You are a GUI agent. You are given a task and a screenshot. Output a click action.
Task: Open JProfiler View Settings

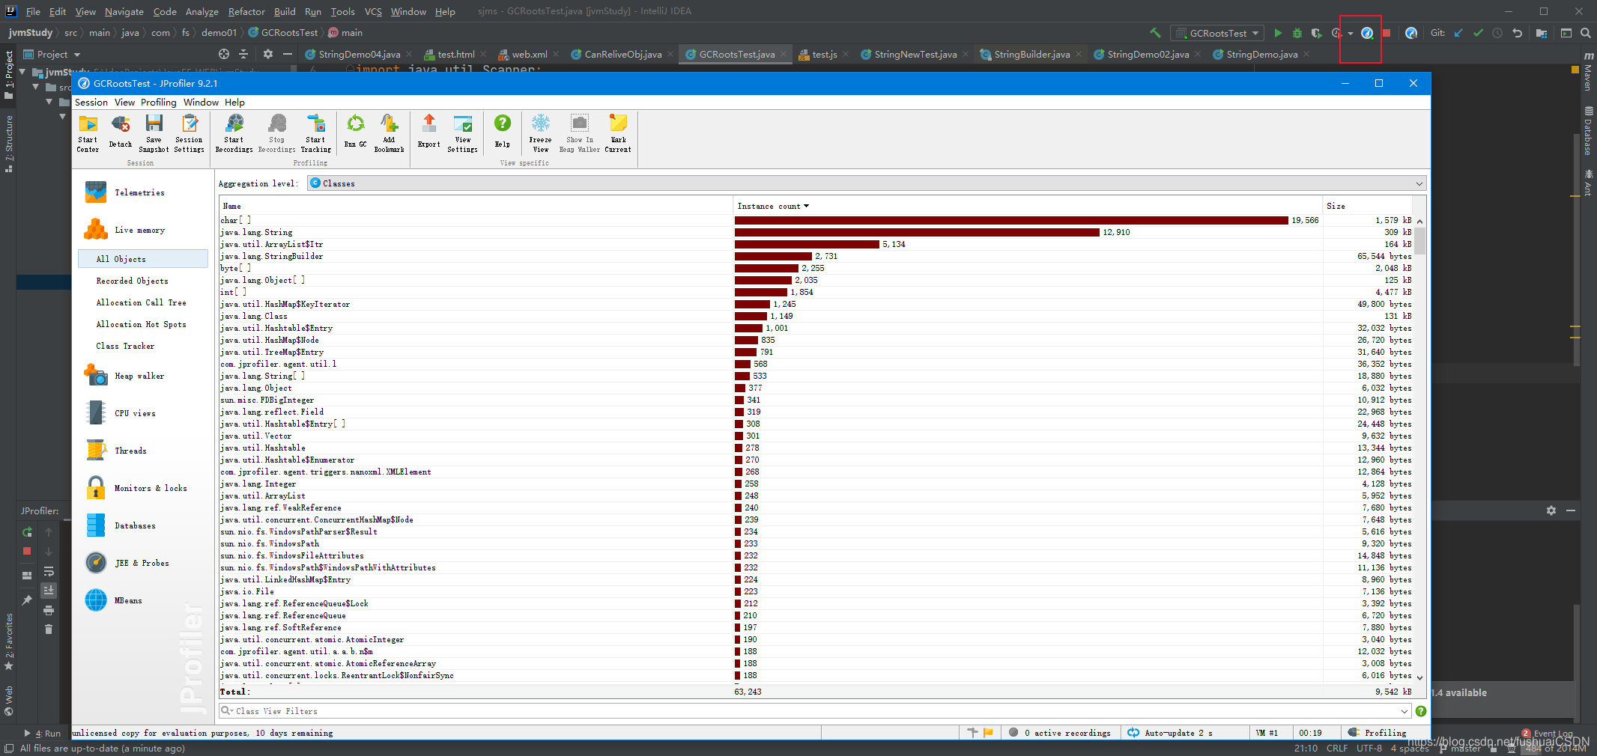point(463,133)
